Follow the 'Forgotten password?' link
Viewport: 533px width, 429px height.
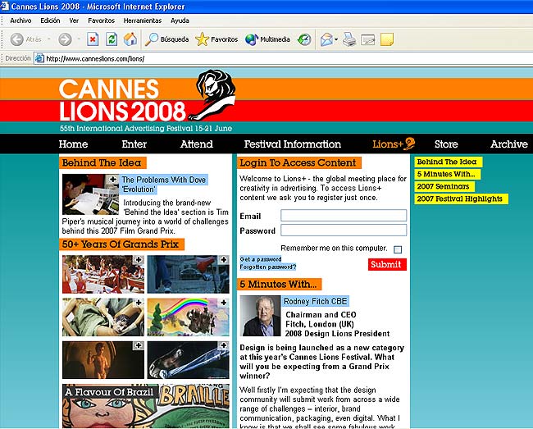point(267,267)
